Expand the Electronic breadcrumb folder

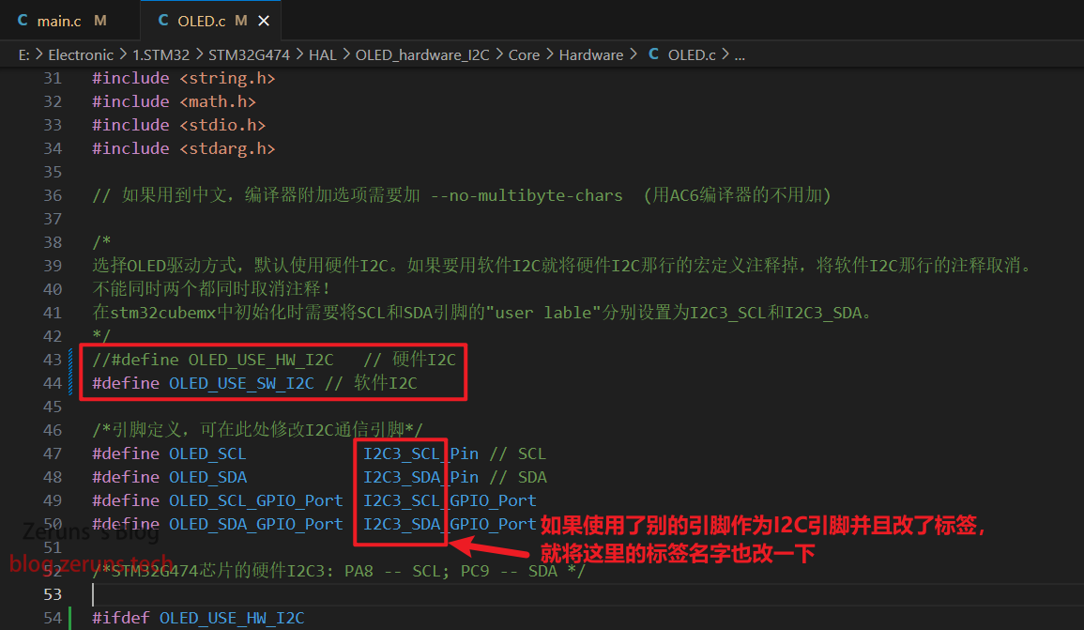81,54
